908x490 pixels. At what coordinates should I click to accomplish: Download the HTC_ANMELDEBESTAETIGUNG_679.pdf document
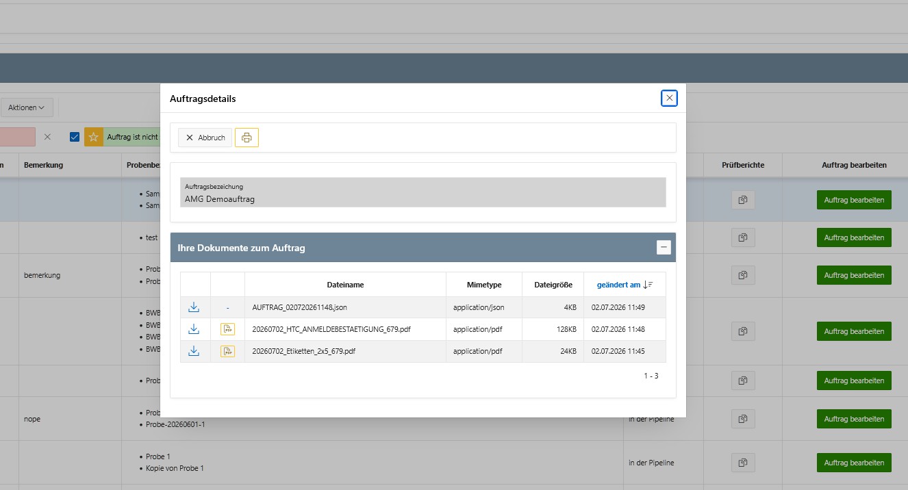tap(194, 329)
